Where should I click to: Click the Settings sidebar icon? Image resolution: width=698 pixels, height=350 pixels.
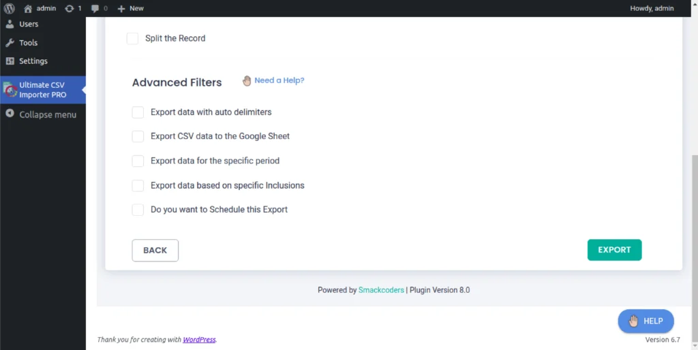(x=10, y=61)
